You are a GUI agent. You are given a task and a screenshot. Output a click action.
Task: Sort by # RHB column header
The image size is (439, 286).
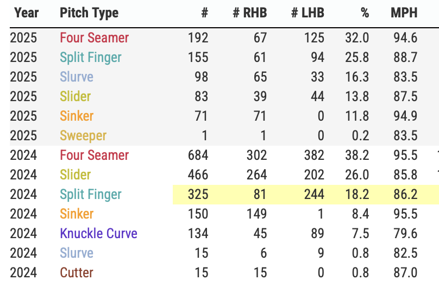[250, 13]
